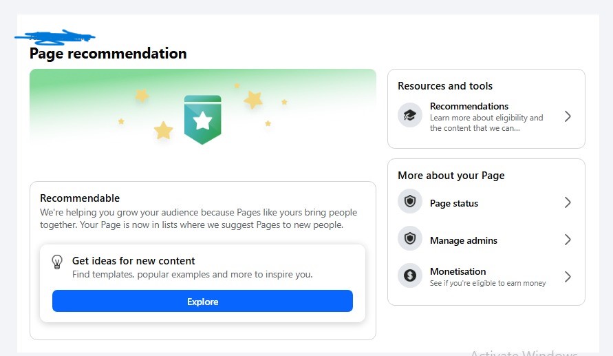Open the Monetisation menu entry
This screenshot has height=356, width=613.
pyautogui.click(x=458, y=271)
